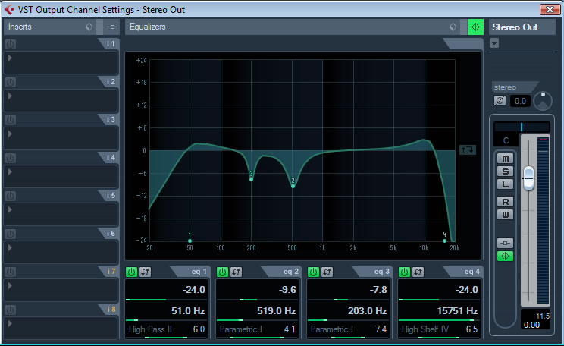This screenshot has width=564, height=346.
Task: Click the channel volume fader handle
Action: click(x=528, y=178)
